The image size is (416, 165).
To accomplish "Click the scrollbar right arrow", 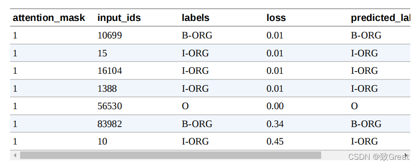I will pyautogui.click(x=406, y=155).
